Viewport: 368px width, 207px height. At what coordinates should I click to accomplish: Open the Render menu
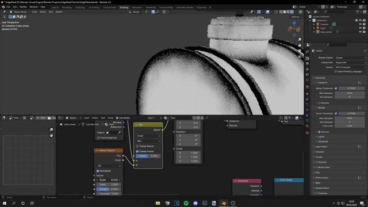point(23,7)
